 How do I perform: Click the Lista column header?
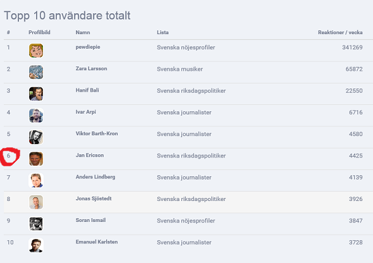point(162,32)
